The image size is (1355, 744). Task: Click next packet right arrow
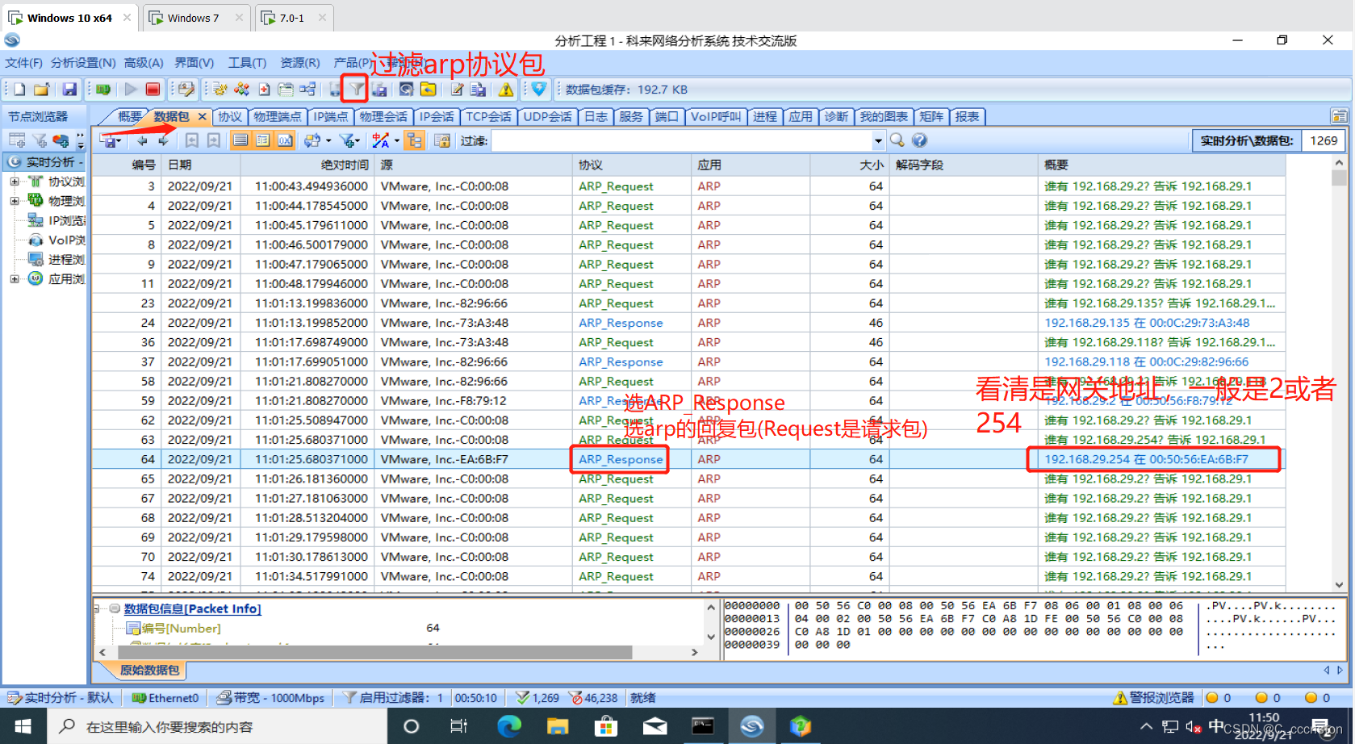(x=164, y=140)
